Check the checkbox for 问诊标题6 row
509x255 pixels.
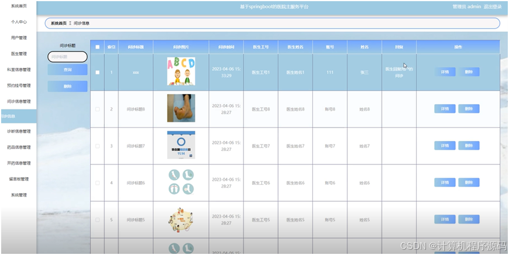(x=97, y=183)
